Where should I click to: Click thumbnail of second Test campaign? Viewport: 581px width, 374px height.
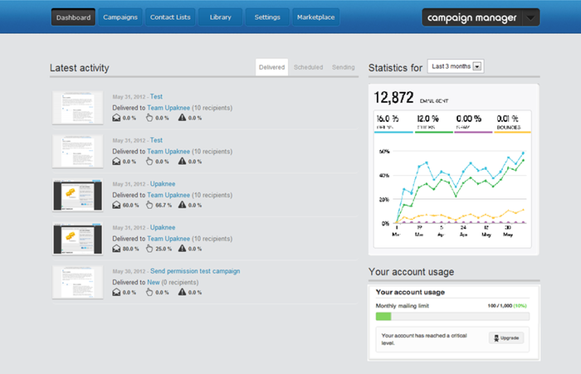[77, 151]
